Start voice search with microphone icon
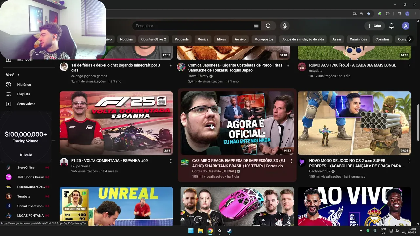 [x=285, y=26]
